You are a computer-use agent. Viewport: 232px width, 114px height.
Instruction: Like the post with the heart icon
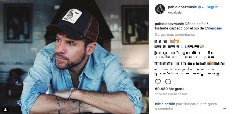click(x=158, y=82)
